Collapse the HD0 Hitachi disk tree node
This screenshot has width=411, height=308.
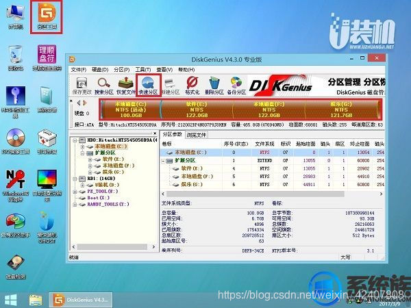[75, 140]
